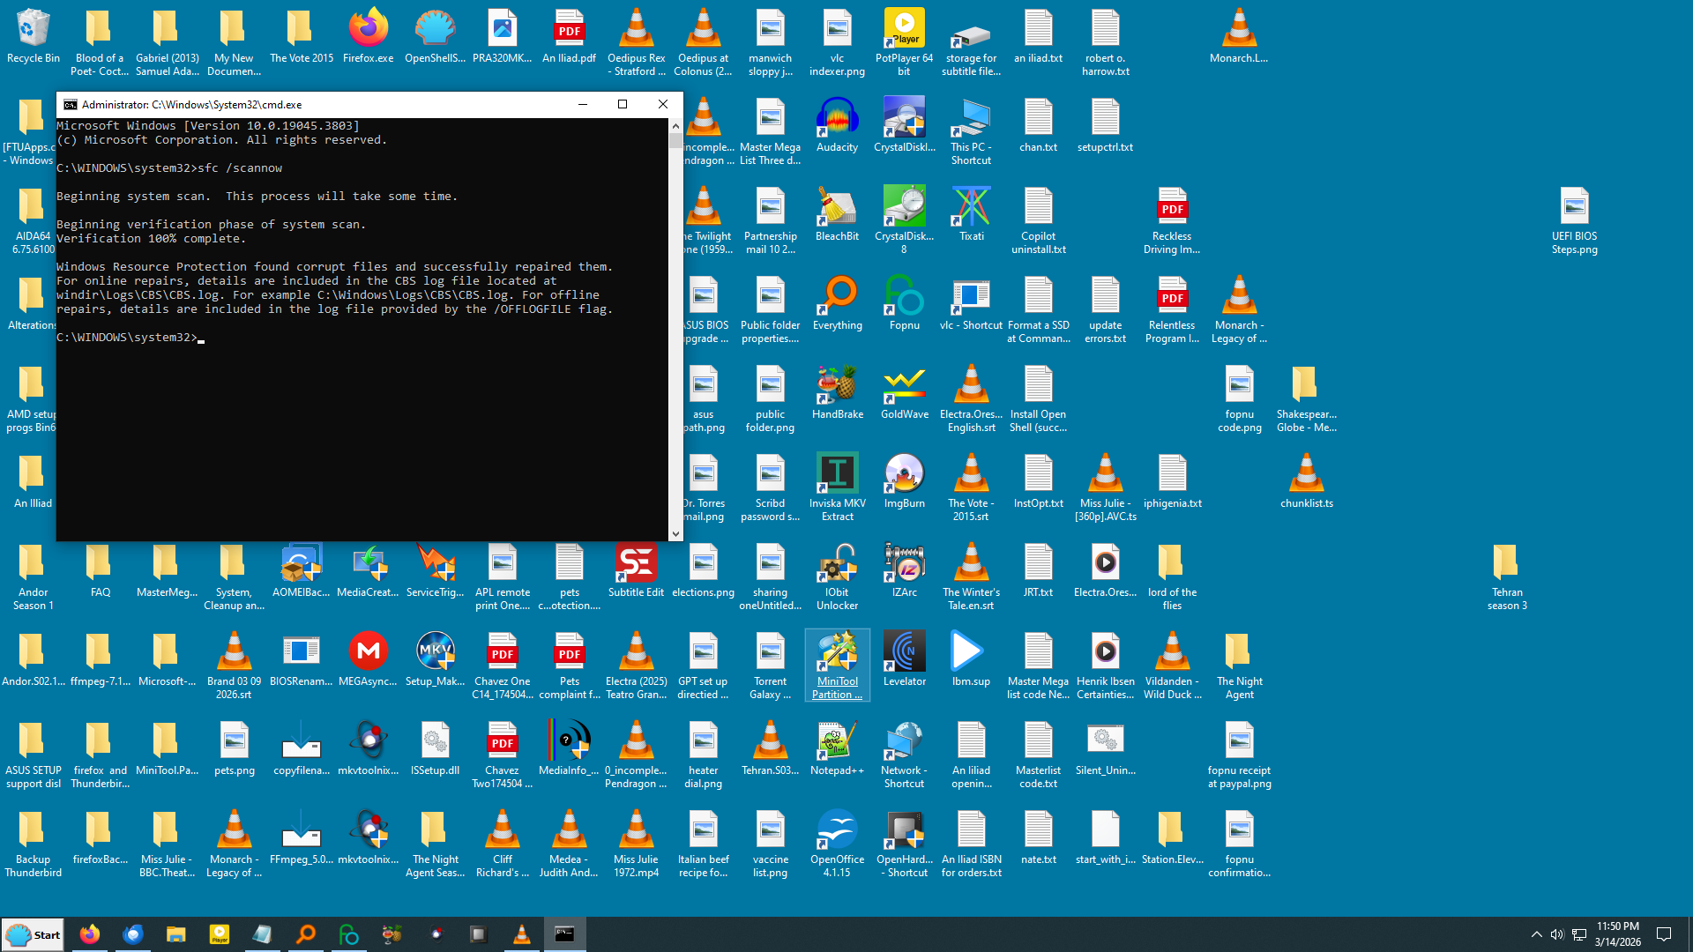1693x952 pixels.
Task: Open the cmd title bar system menu icon
Action: coord(70,104)
